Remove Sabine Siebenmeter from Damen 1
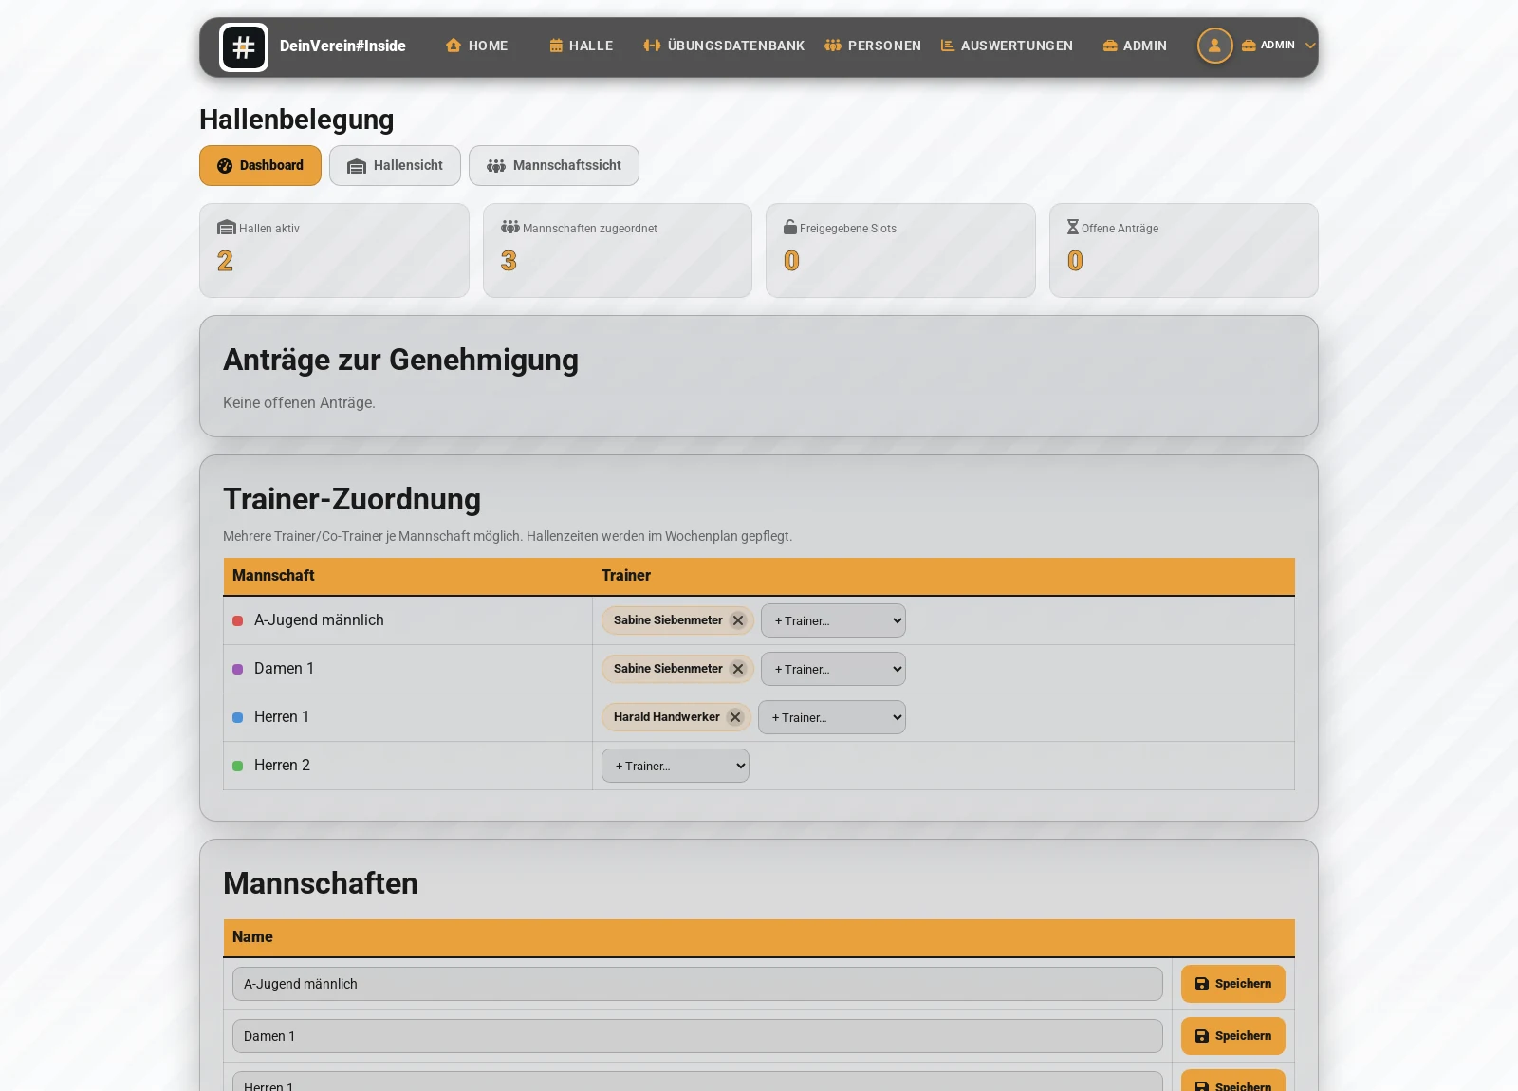The image size is (1518, 1091). (x=738, y=669)
